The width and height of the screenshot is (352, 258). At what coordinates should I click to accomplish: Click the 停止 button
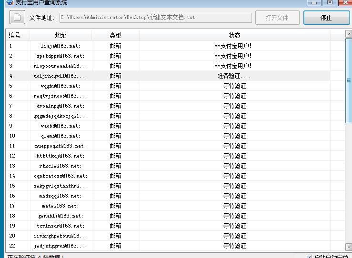pyautogui.click(x=326, y=18)
